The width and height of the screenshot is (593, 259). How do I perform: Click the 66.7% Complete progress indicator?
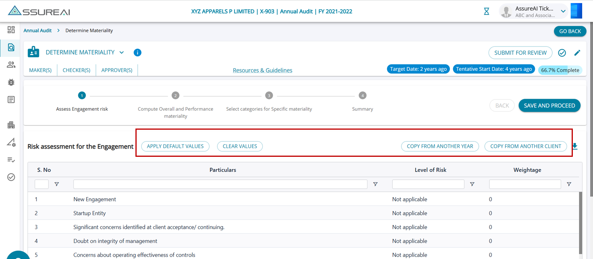(560, 70)
